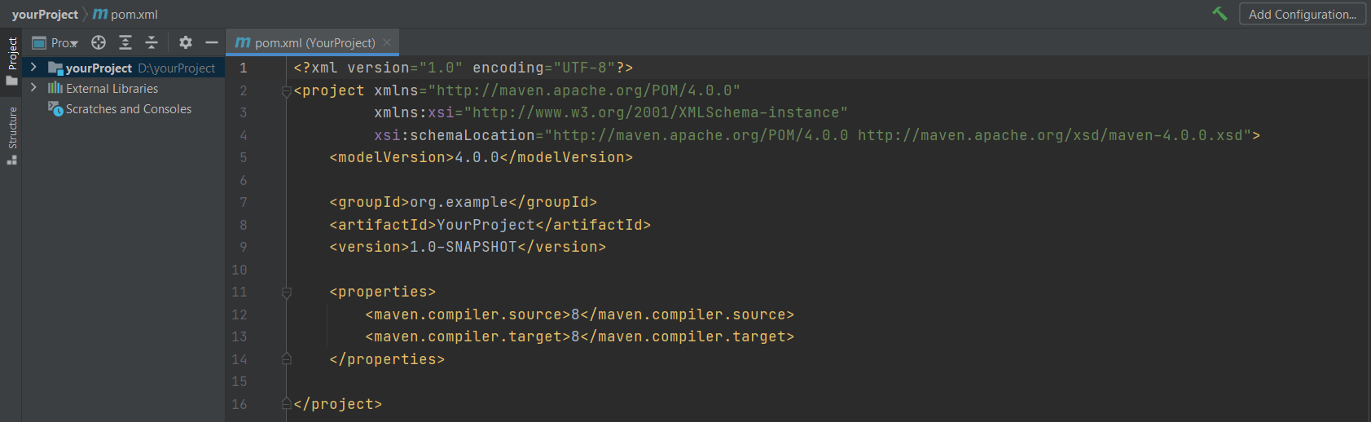Click the maven.compiler.target line
1371x422 pixels.
pyautogui.click(x=579, y=336)
